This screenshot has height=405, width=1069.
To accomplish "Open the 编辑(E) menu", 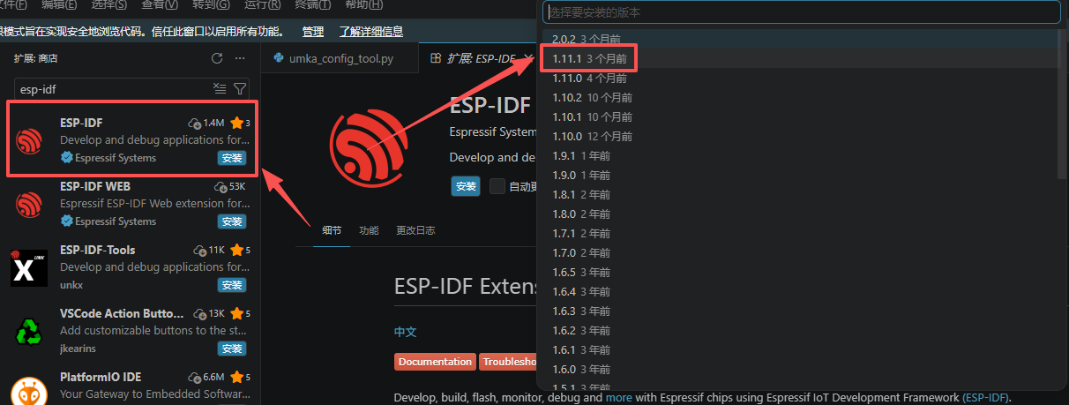I will click(x=59, y=4).
